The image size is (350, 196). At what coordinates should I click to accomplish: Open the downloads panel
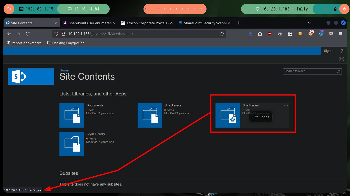click(251, 34)
